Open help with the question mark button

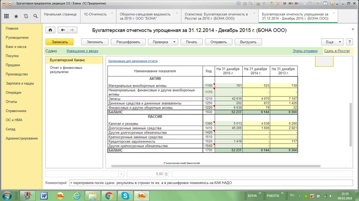(349, 42)
